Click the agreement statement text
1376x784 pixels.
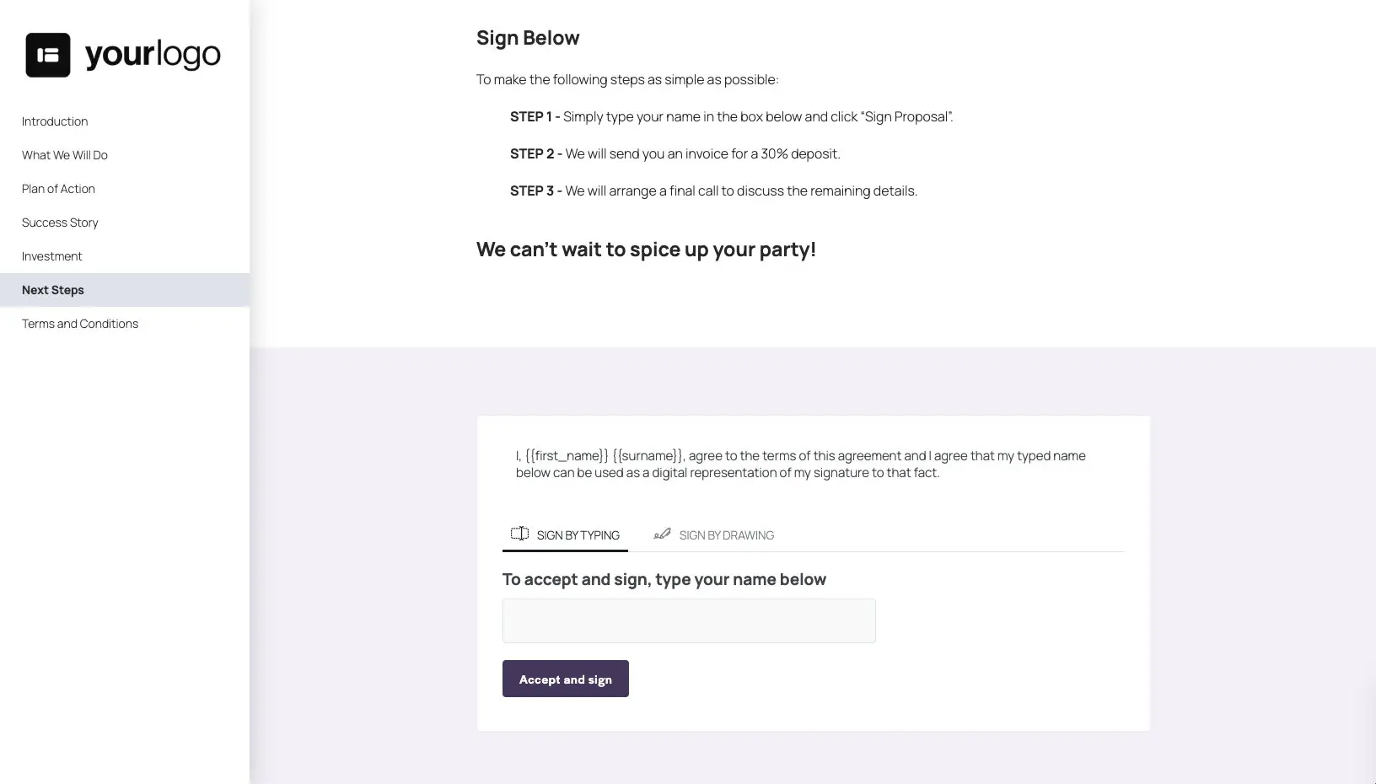point(800,464)
